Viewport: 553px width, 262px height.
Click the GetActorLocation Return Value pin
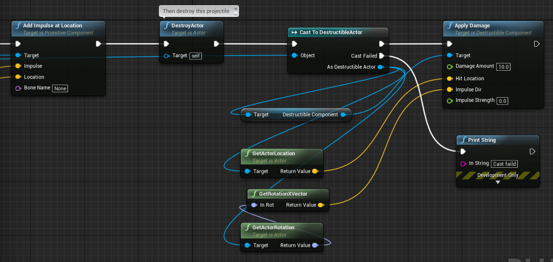point(316,172)
